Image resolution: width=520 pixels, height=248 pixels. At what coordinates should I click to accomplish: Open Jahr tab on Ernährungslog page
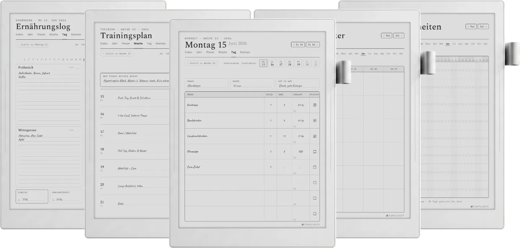[x=30, y=35]
